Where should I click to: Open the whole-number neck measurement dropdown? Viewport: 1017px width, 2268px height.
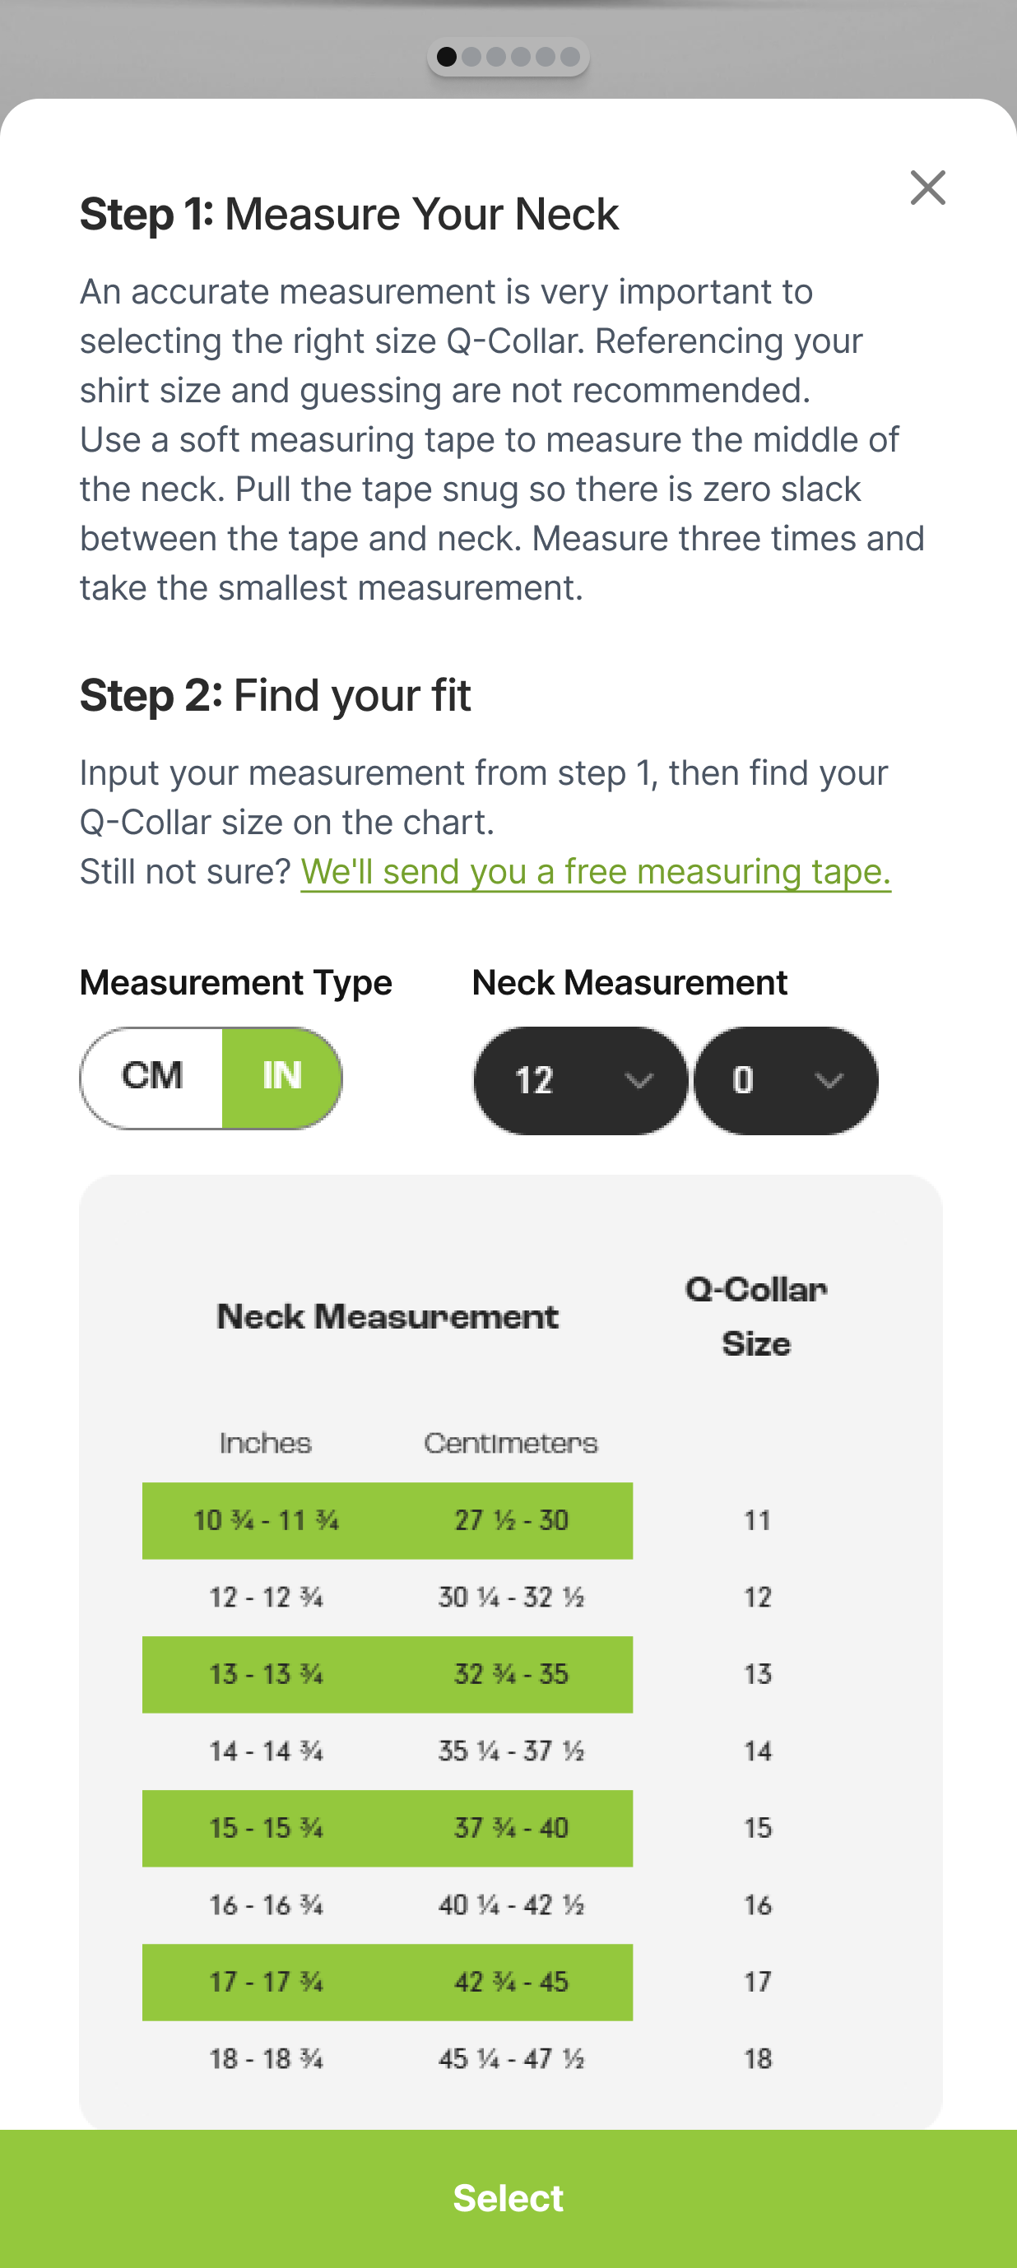[578, 1081]
